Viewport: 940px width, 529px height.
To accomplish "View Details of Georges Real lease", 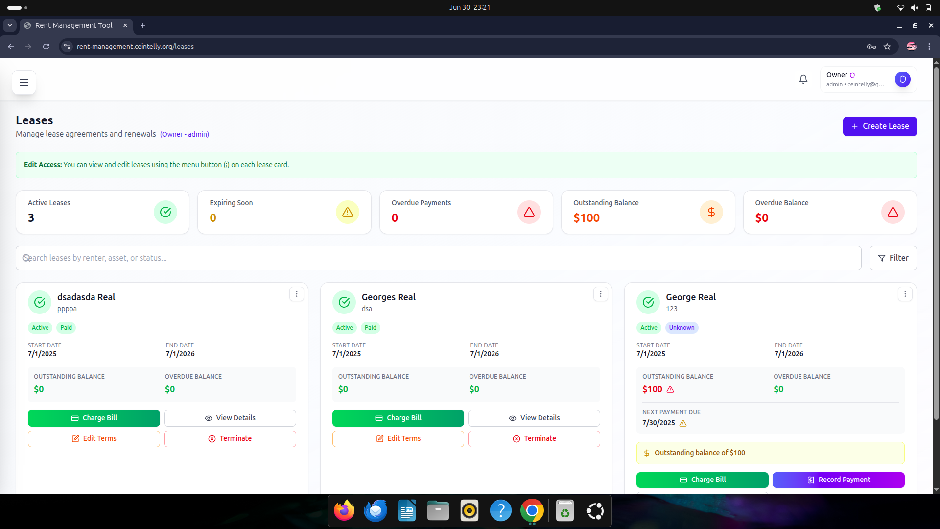I will (534, 418).
